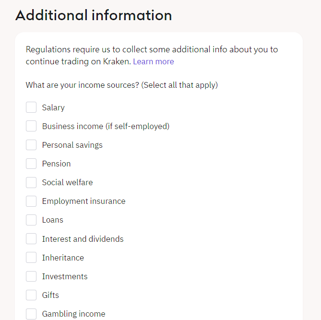Screen dimensions: 321x320
Task: Check the Salary checkbox
Action: 31,107
